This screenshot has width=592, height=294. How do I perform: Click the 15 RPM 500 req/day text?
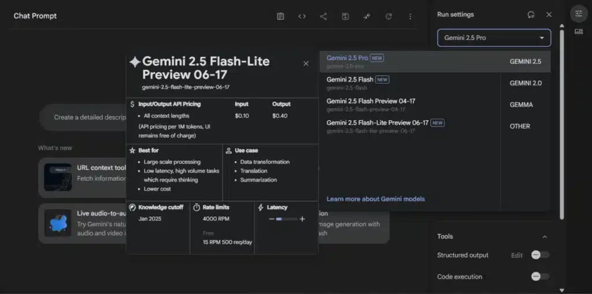tap(227, 242)
